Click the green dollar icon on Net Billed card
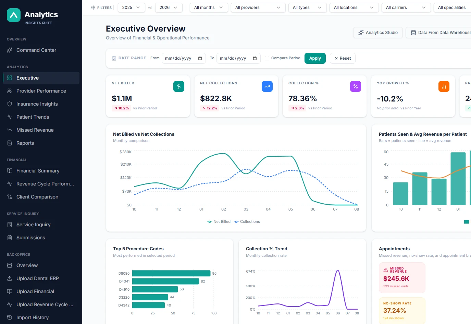Image resolution: width=471 pixels, height=324 pixels. 179,86
